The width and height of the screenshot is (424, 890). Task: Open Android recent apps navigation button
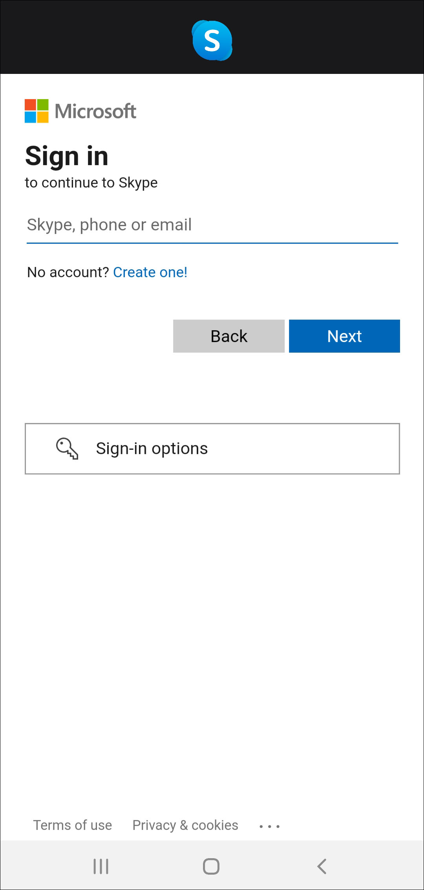point(101,866)
